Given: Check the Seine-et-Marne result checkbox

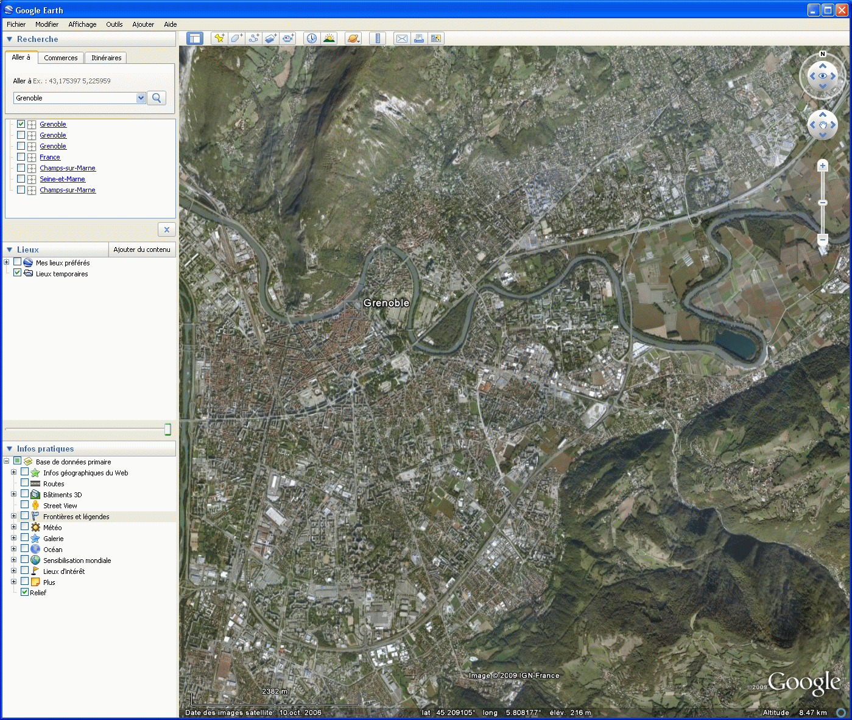Looking at the screenshot, I should pos(21,179).
